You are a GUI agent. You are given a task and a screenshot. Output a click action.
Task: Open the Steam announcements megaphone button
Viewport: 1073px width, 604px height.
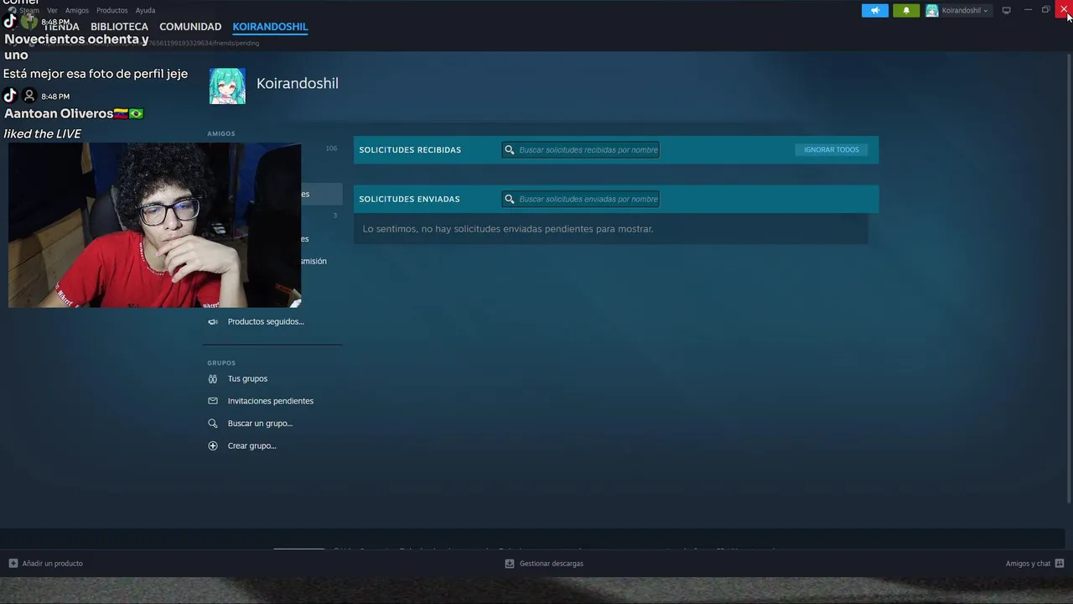(x=874, y=11)
